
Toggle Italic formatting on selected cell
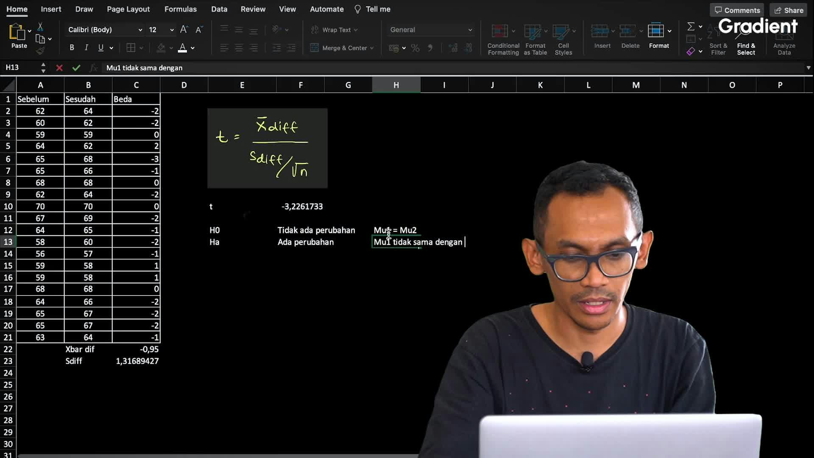86,47
